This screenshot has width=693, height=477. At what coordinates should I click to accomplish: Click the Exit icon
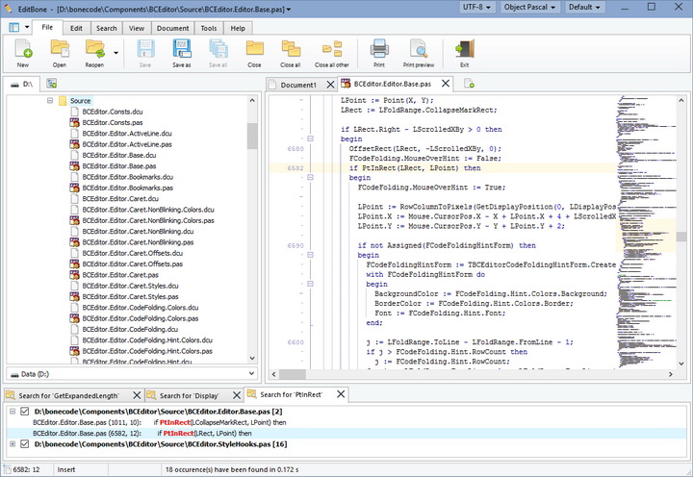465,50
